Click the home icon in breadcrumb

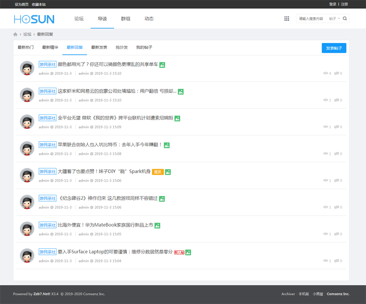pyautogui.click(x=15, y=34)
